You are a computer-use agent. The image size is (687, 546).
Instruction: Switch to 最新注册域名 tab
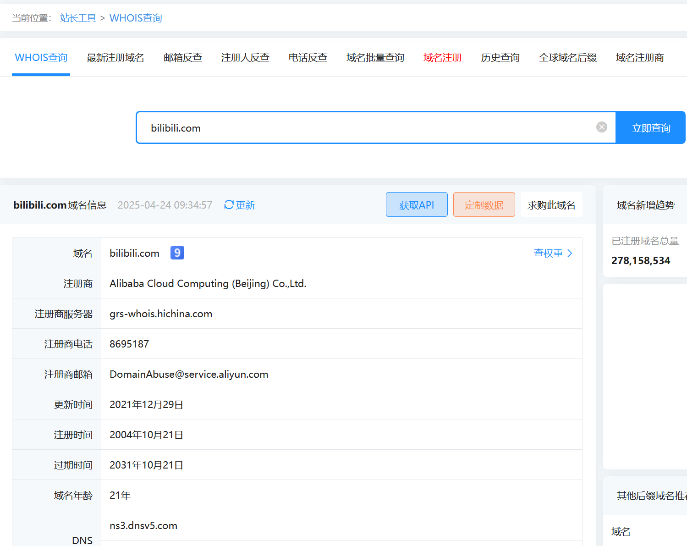115,57
